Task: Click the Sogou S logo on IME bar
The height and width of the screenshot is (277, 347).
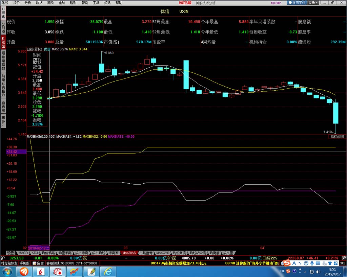Action: (287, 263)
